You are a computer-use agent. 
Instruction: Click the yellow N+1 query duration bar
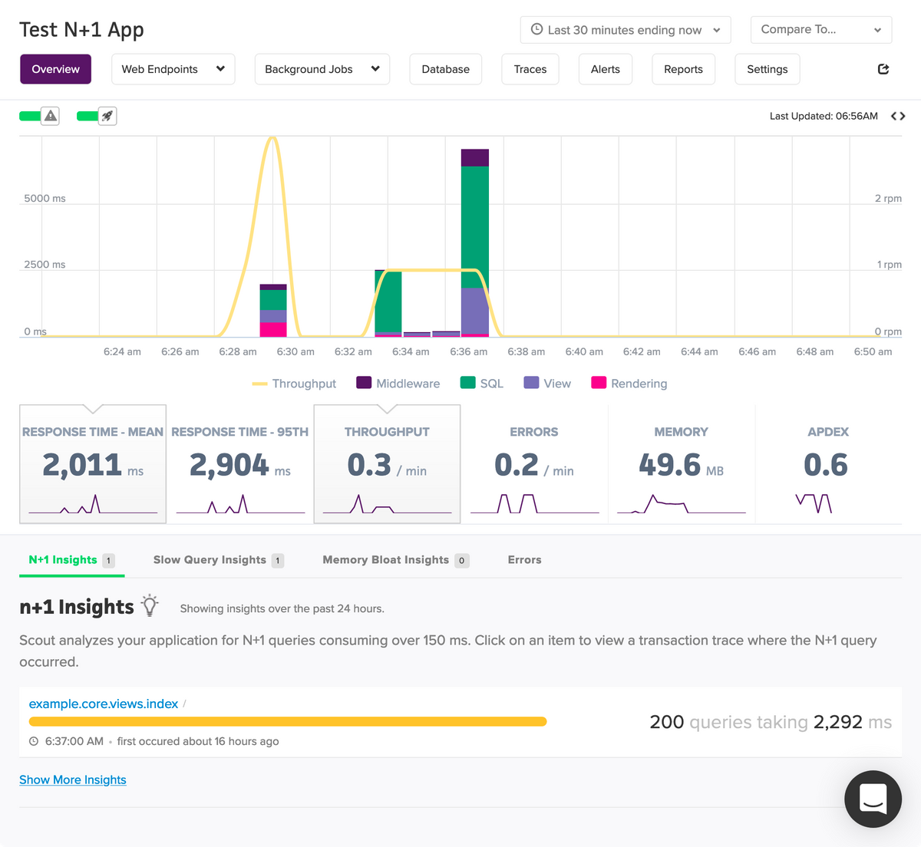288,721
